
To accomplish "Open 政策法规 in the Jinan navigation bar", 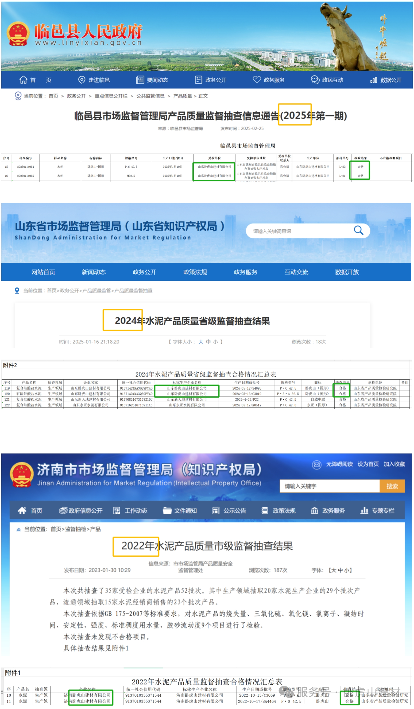I will 284,511.
